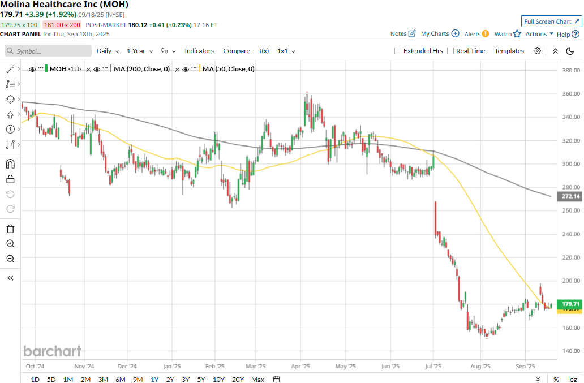
Task: Open MA 200 options ellipsis
Action: pos(105,68)
